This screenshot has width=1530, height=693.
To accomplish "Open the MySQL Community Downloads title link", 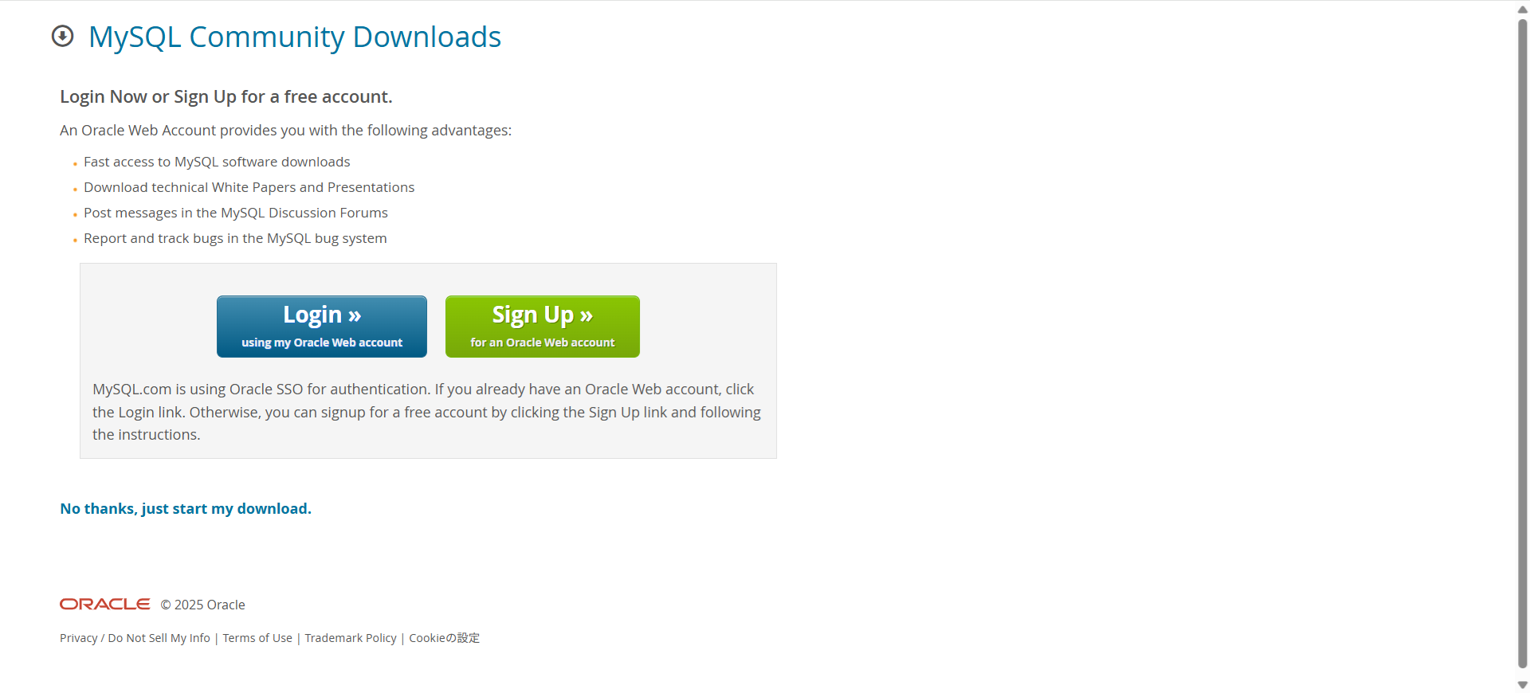I will [x=295, y=37].
